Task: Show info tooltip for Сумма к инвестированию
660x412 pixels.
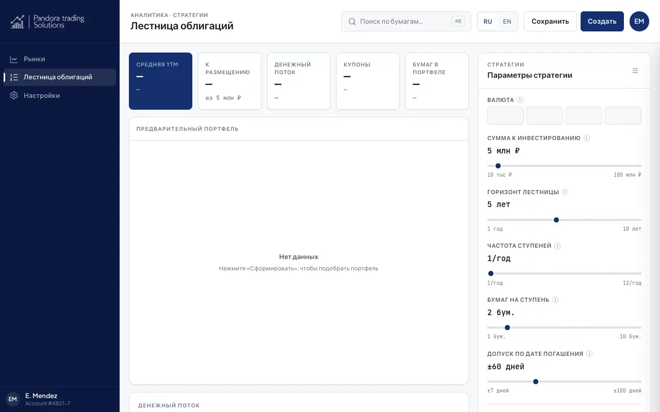Action: (x=587, y=138)
